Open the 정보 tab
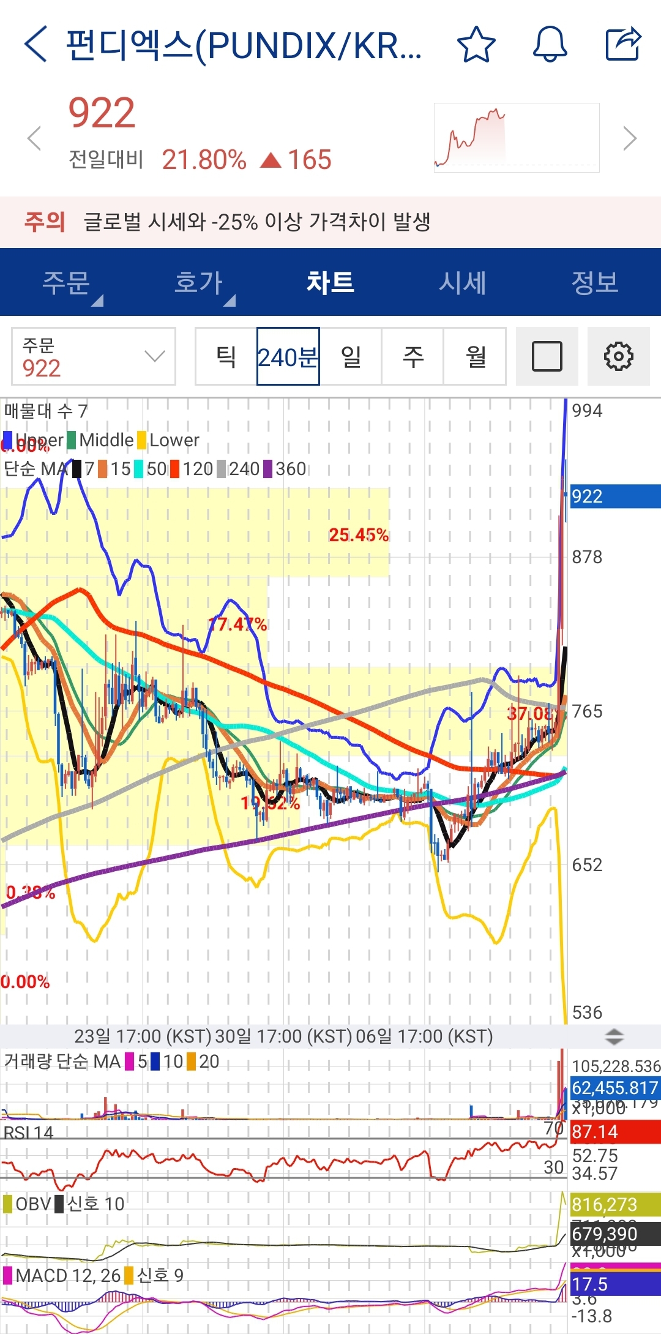The image size is (661, 1334). click(x=595, y=282)
